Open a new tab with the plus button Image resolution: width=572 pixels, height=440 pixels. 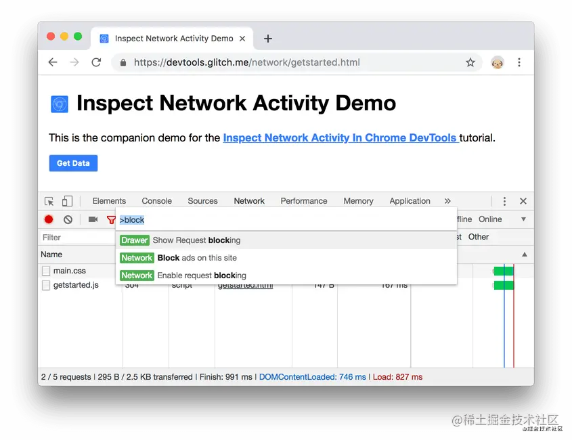pos(268,39)
